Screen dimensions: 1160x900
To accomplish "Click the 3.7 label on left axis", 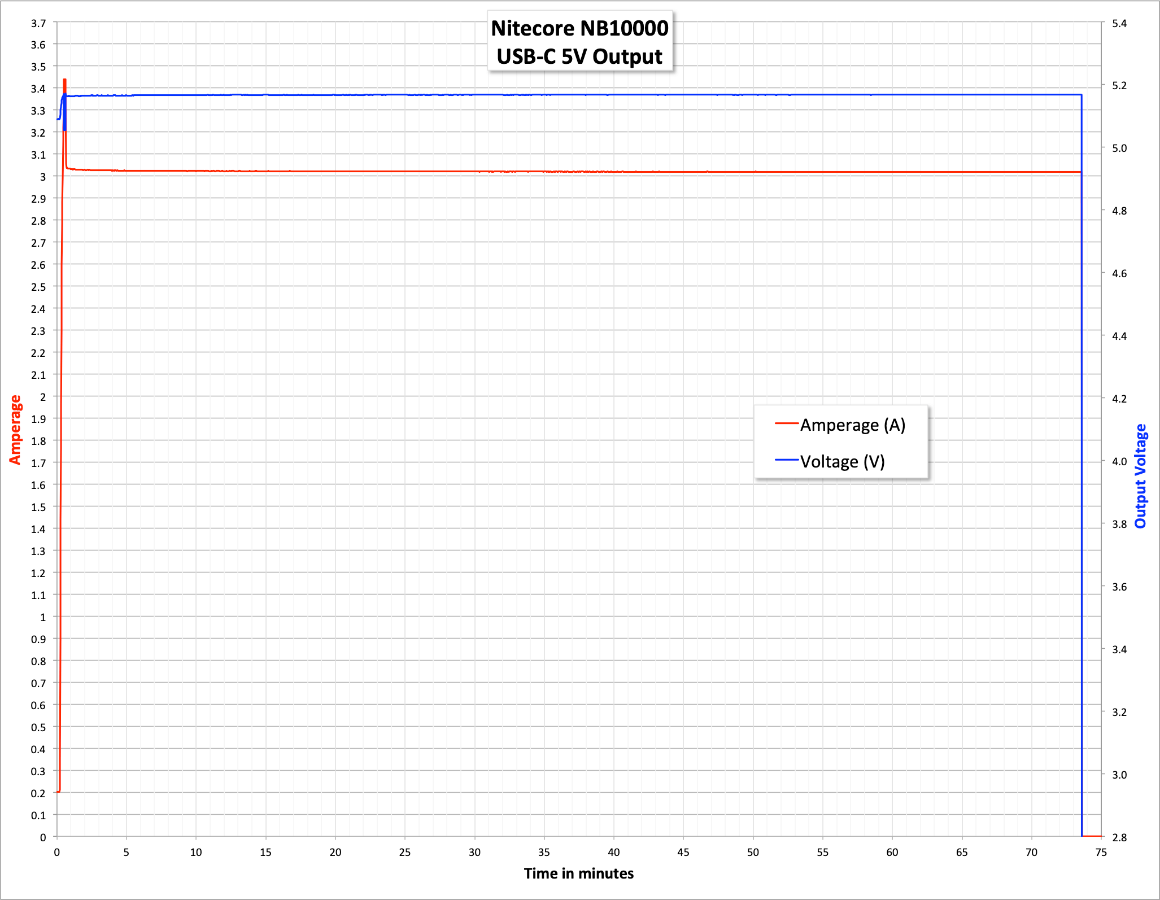I will (38, 23).
